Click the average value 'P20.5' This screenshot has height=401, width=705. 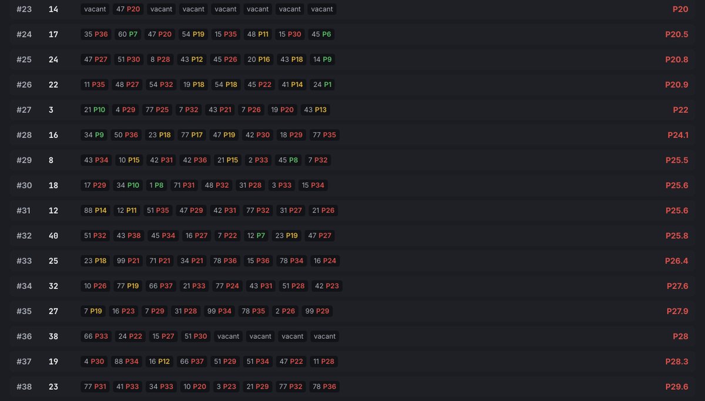click(x=677, y=35)
